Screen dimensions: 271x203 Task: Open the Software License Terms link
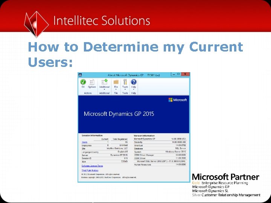pos(92,166)
